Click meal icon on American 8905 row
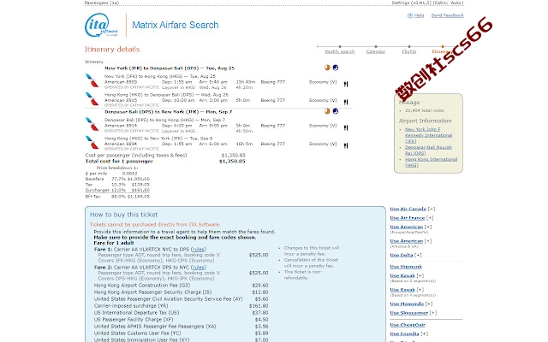 click(x=346, y=84)
